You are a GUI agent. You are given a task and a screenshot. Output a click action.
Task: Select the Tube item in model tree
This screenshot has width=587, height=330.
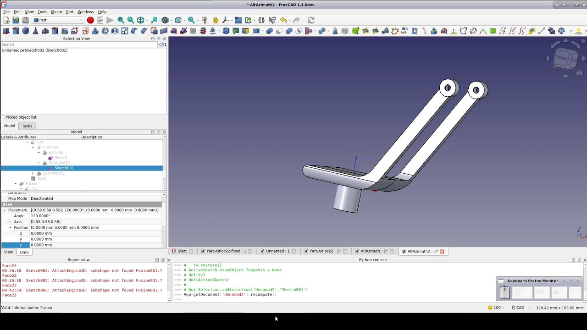click(42, 178)
